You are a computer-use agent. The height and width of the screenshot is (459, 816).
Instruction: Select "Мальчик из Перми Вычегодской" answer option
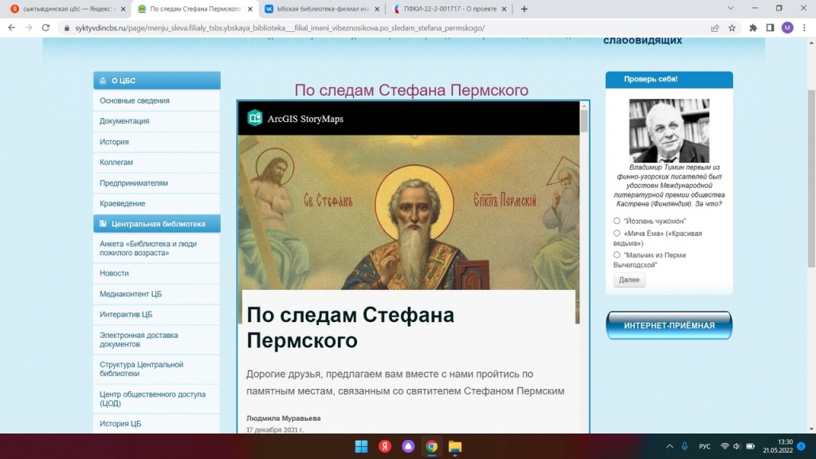[617, 255]
